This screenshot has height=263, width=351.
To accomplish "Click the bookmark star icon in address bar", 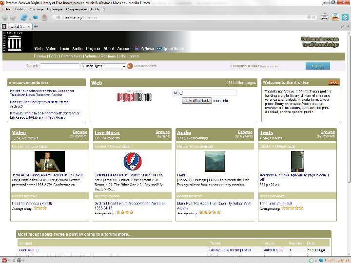I will tap(309, 17).
